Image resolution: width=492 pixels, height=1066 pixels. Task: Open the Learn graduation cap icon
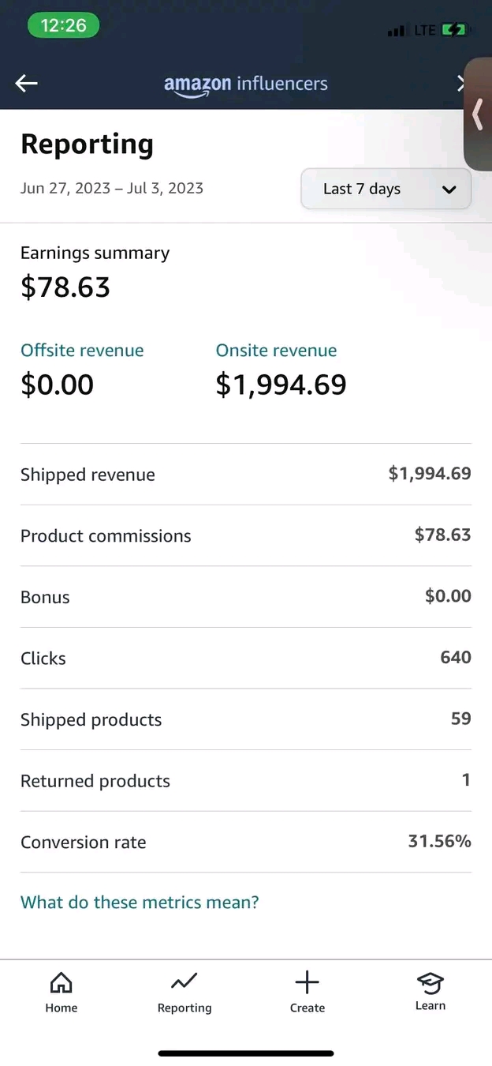(x=430, y=983)
